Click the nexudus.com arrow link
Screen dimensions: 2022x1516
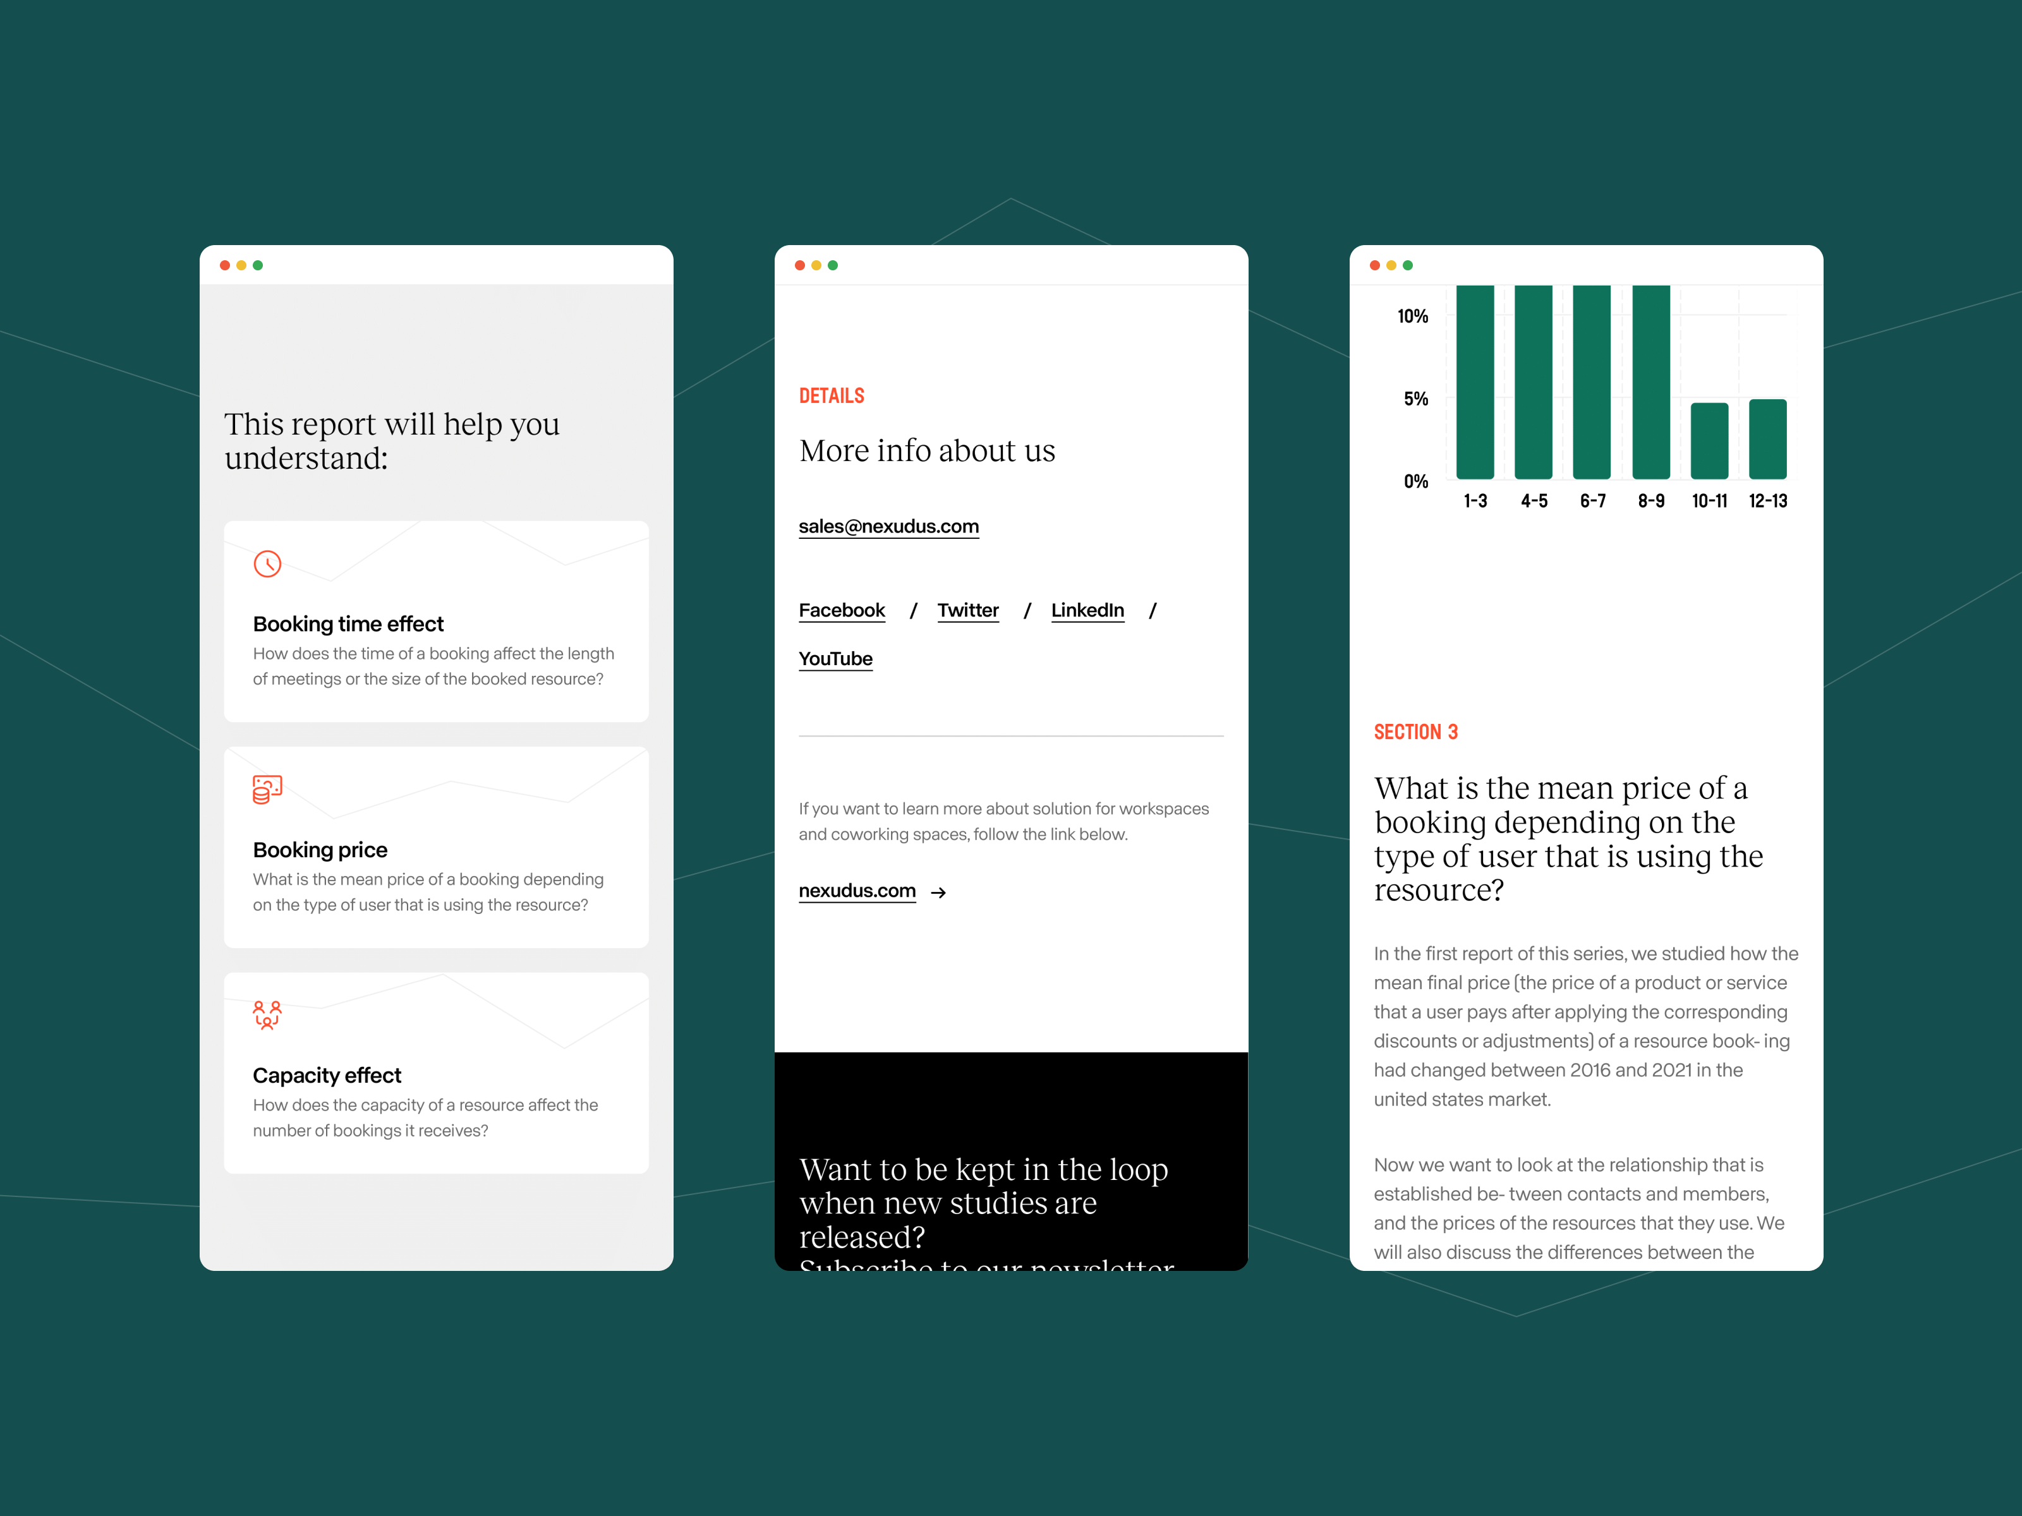click(885, 890)
